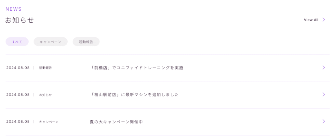The width and height of the screenshot is (333, 139).
Task: Click the chevron on the 夏の大キャンペーン row
Action: tap(324, 121)
